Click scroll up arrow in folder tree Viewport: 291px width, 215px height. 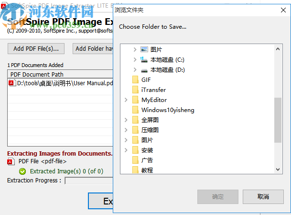tap(278, 49)
